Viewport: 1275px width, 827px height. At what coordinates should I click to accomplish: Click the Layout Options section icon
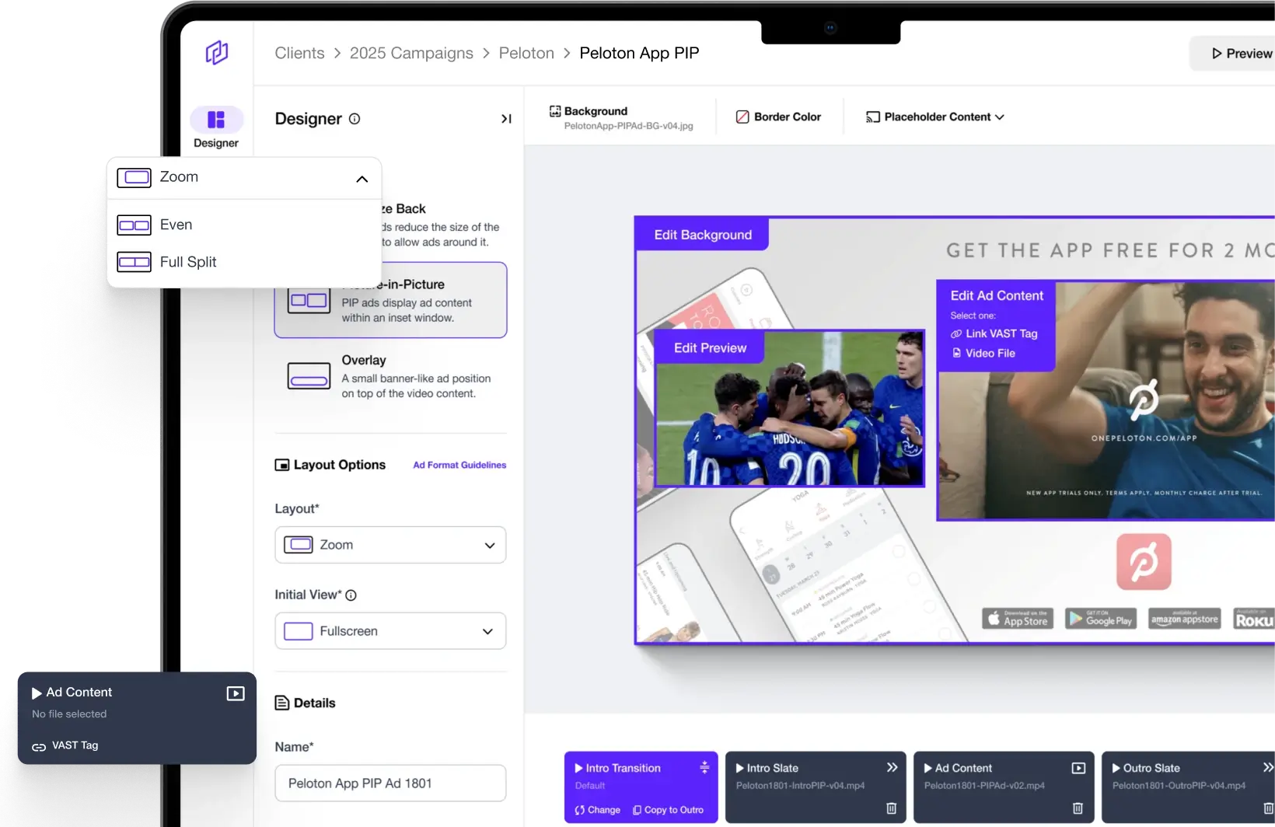pos(282,465)
